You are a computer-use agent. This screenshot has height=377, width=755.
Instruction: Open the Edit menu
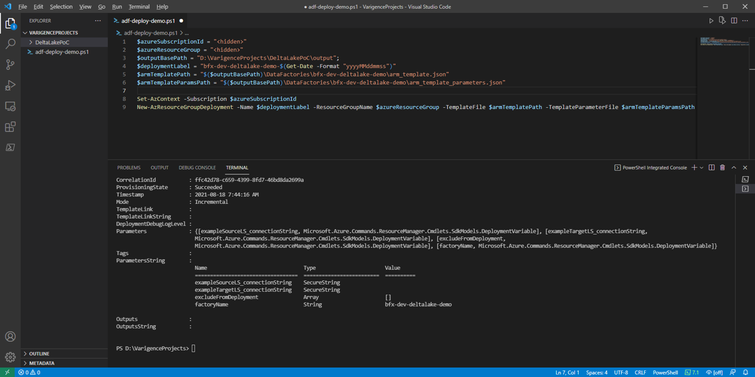pyautogui.click(x=38, y=6)
